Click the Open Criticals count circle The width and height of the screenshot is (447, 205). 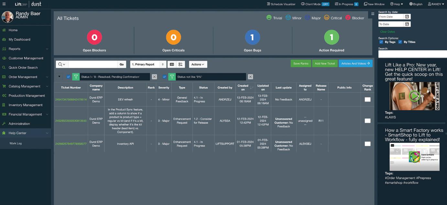click(173, 37)
